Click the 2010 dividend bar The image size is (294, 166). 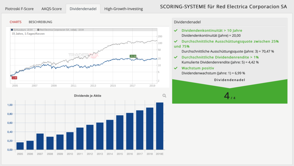click(70, 141)
